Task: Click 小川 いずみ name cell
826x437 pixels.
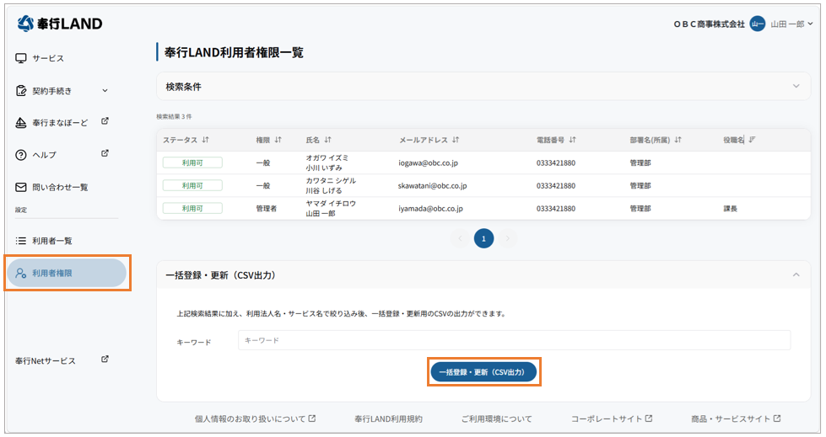Action: click(x=324, y=168)
